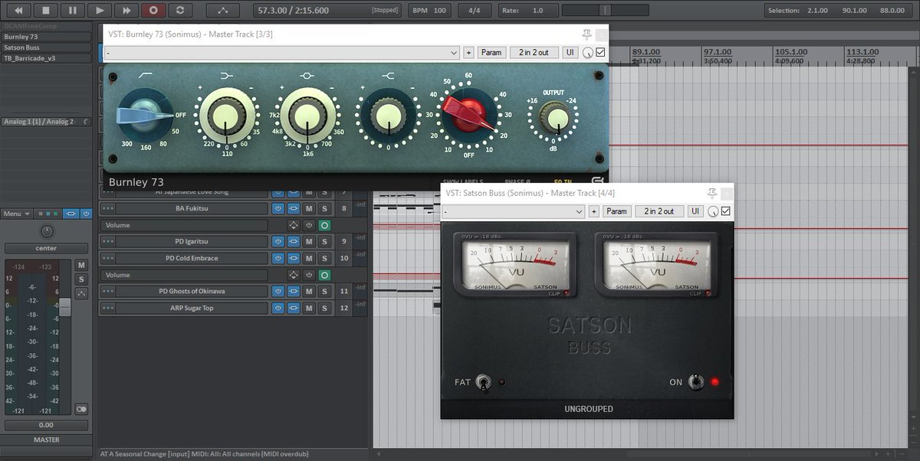This screenshot has height=461, width=920.
Task: Click 2 in 2 out button in Burnley 73
Action: pyautogui.click(x=534, y=53)
